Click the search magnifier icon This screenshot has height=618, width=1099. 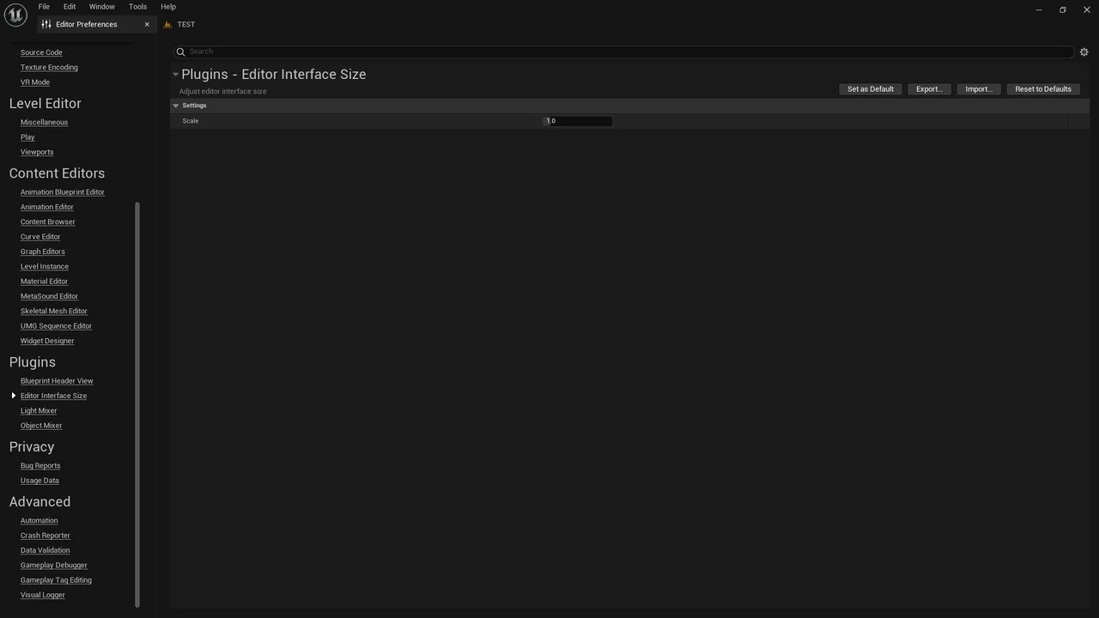click(180, 51)
